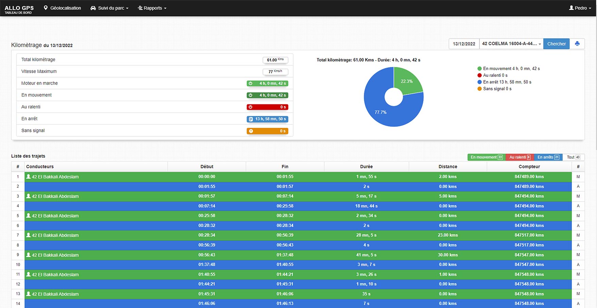This screenshot has width=597, height=308.
Task: Expand the Rapports menu
Action: point(152,8)
